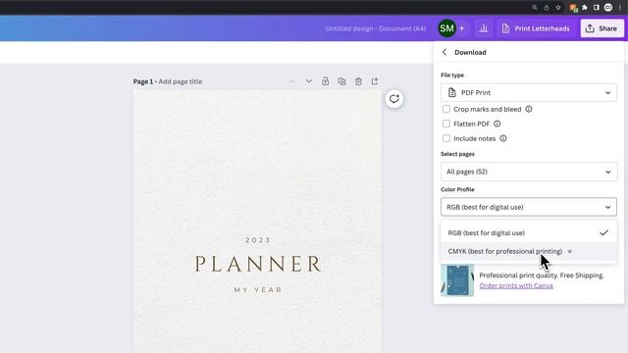Image resolution: width=628 pixels, height=353 pixels.
Task: Open the print product thumbnail image
Action: [457, 280]
